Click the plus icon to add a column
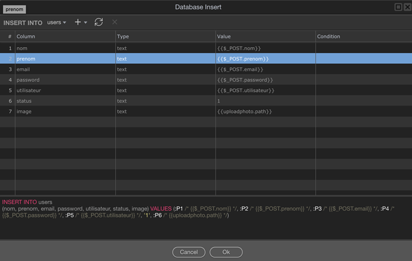Screen dimensions: 412x261 click(78, 22)
